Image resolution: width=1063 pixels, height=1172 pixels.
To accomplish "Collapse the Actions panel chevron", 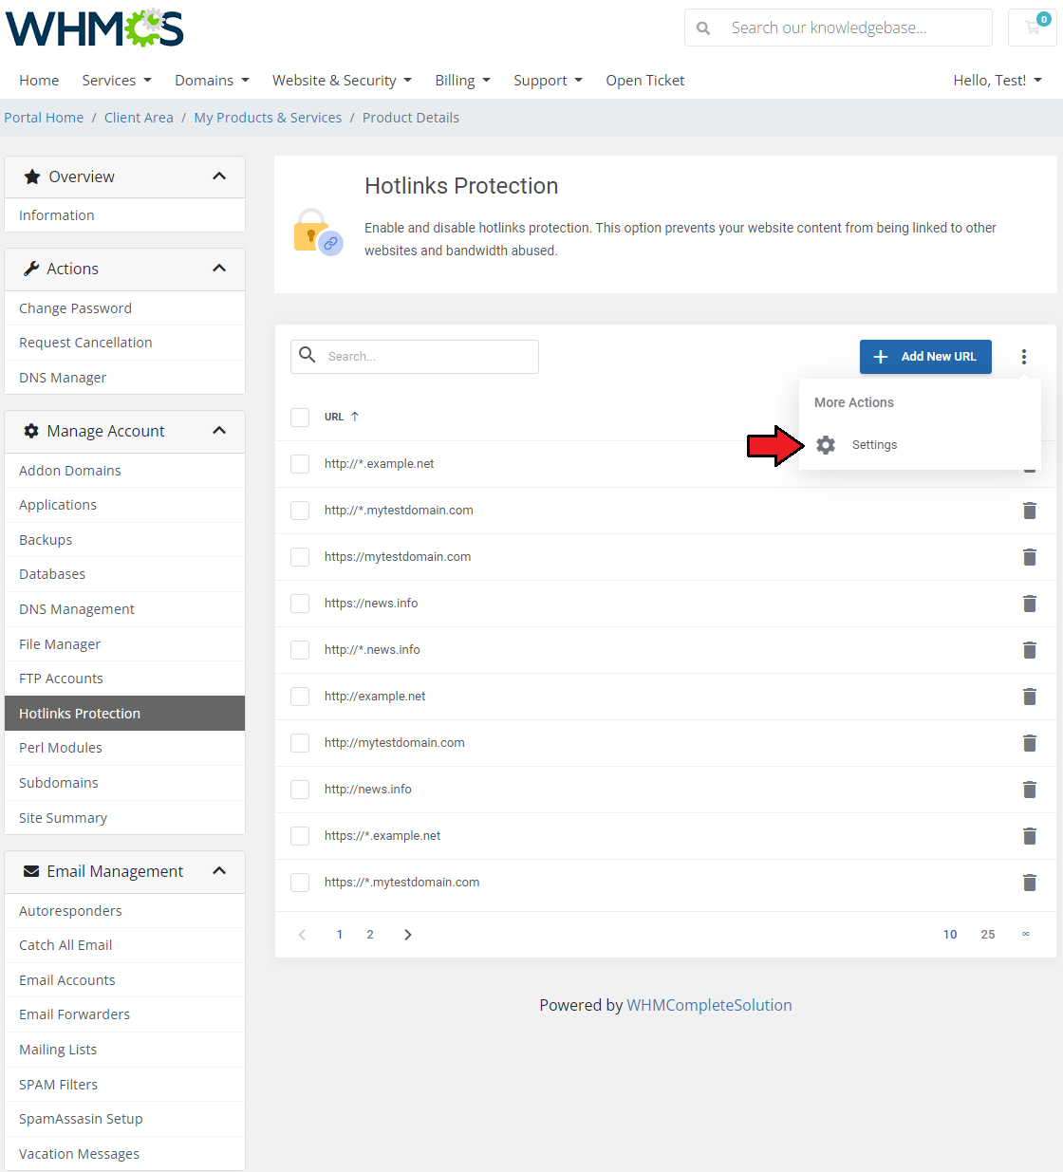I will (219, 269).
